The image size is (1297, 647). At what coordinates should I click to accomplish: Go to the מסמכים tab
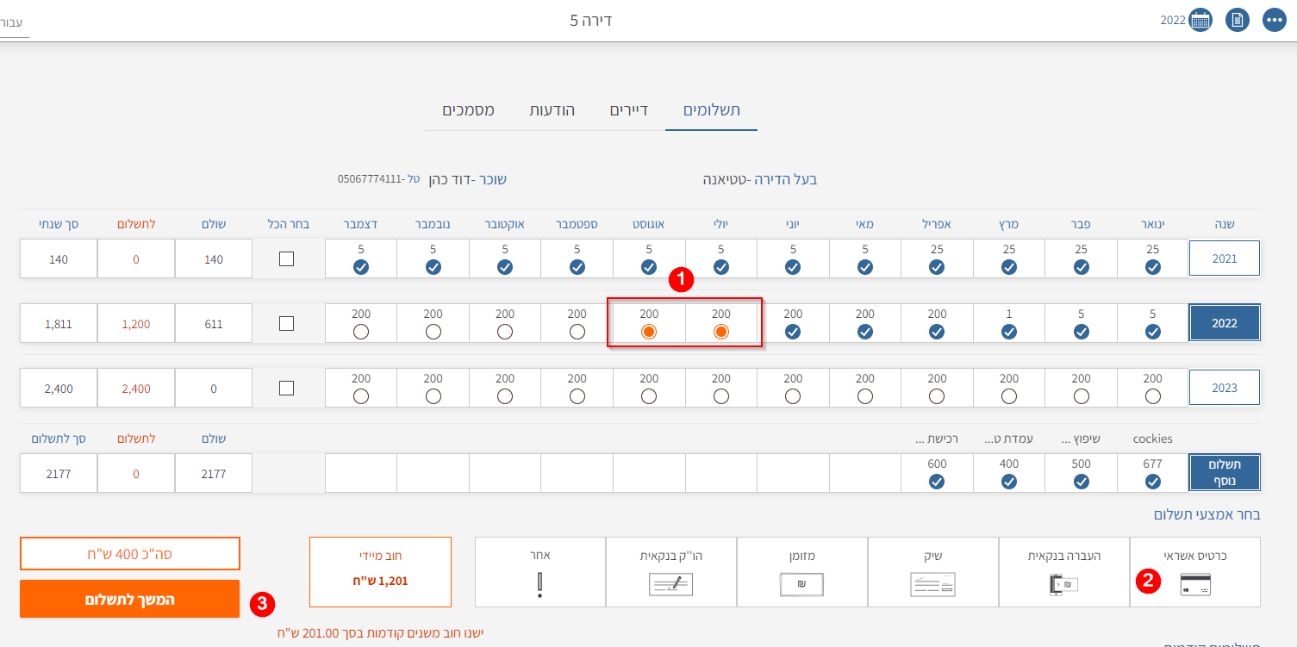468,110
